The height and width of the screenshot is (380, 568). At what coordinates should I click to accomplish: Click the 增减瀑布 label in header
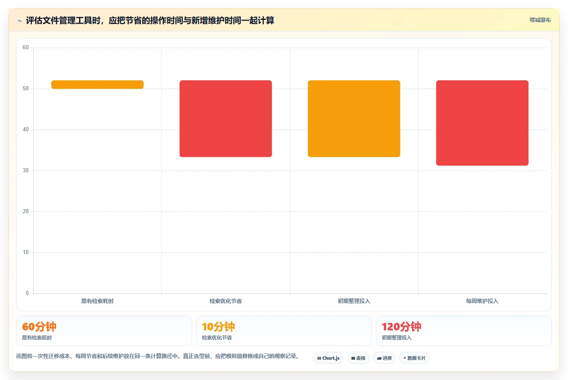point(540,20)
